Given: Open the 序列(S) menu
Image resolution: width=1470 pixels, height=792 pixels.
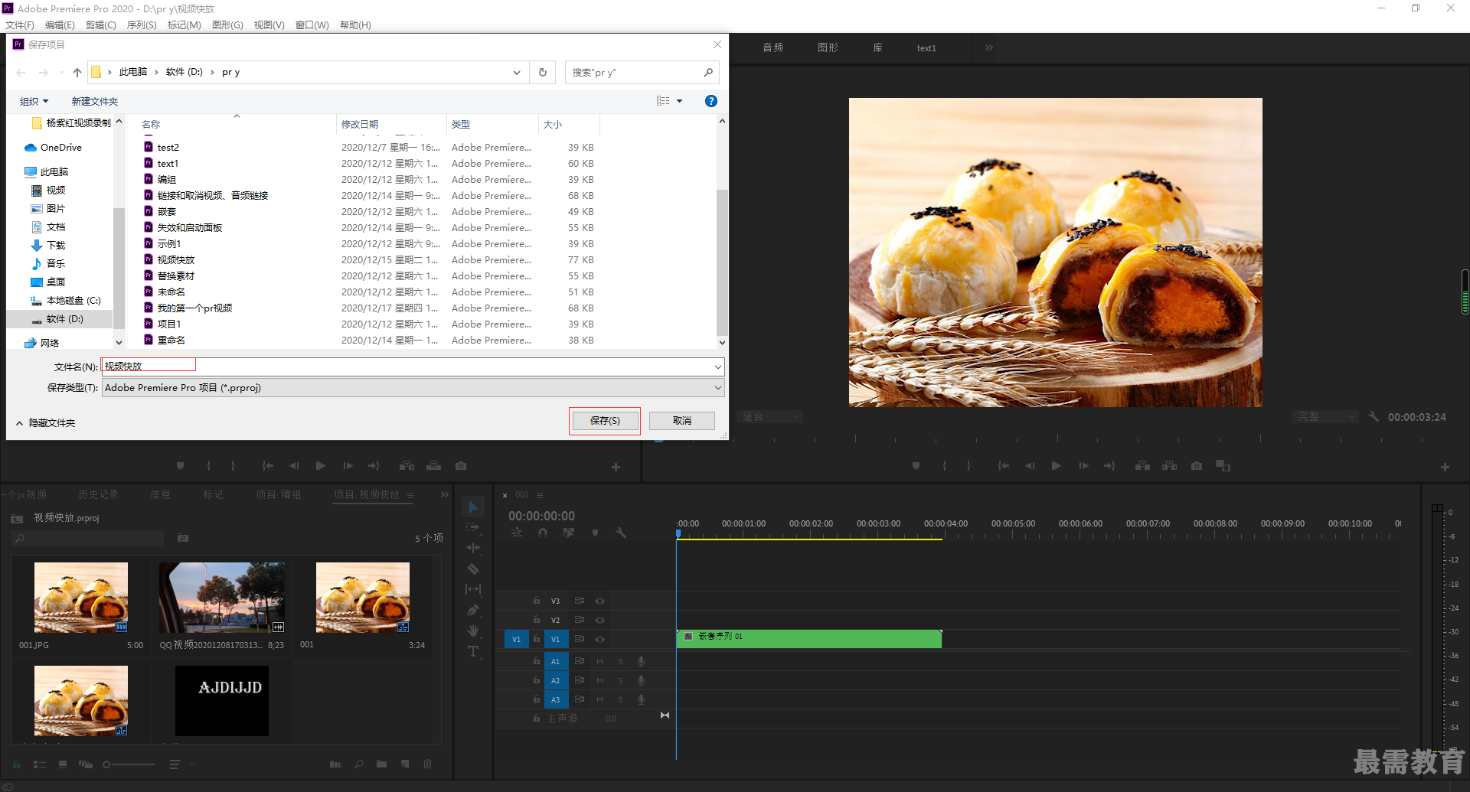Looking at the screenshot, I should click(142, 25).
